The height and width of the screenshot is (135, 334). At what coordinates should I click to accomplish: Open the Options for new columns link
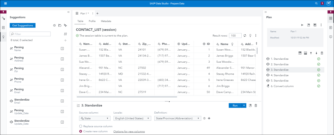129,131
